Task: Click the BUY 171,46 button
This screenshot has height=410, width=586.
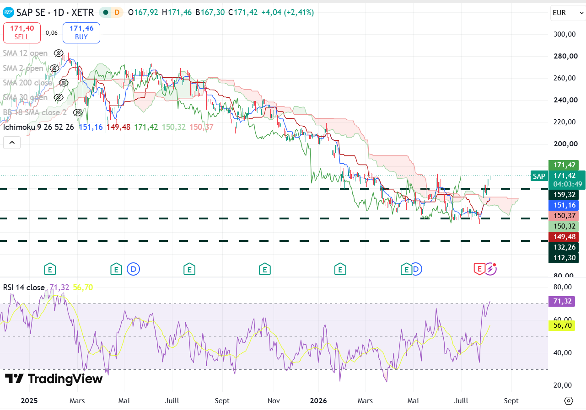Action: point(81,32)
